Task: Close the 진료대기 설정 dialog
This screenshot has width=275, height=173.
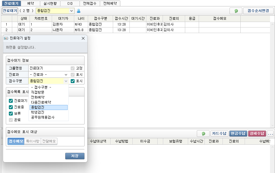Action: click(83, 38)
